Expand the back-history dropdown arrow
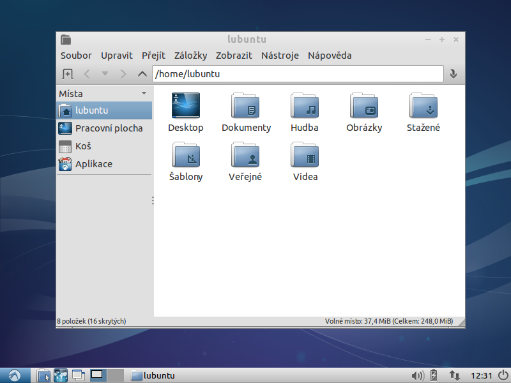 (105, 73)
